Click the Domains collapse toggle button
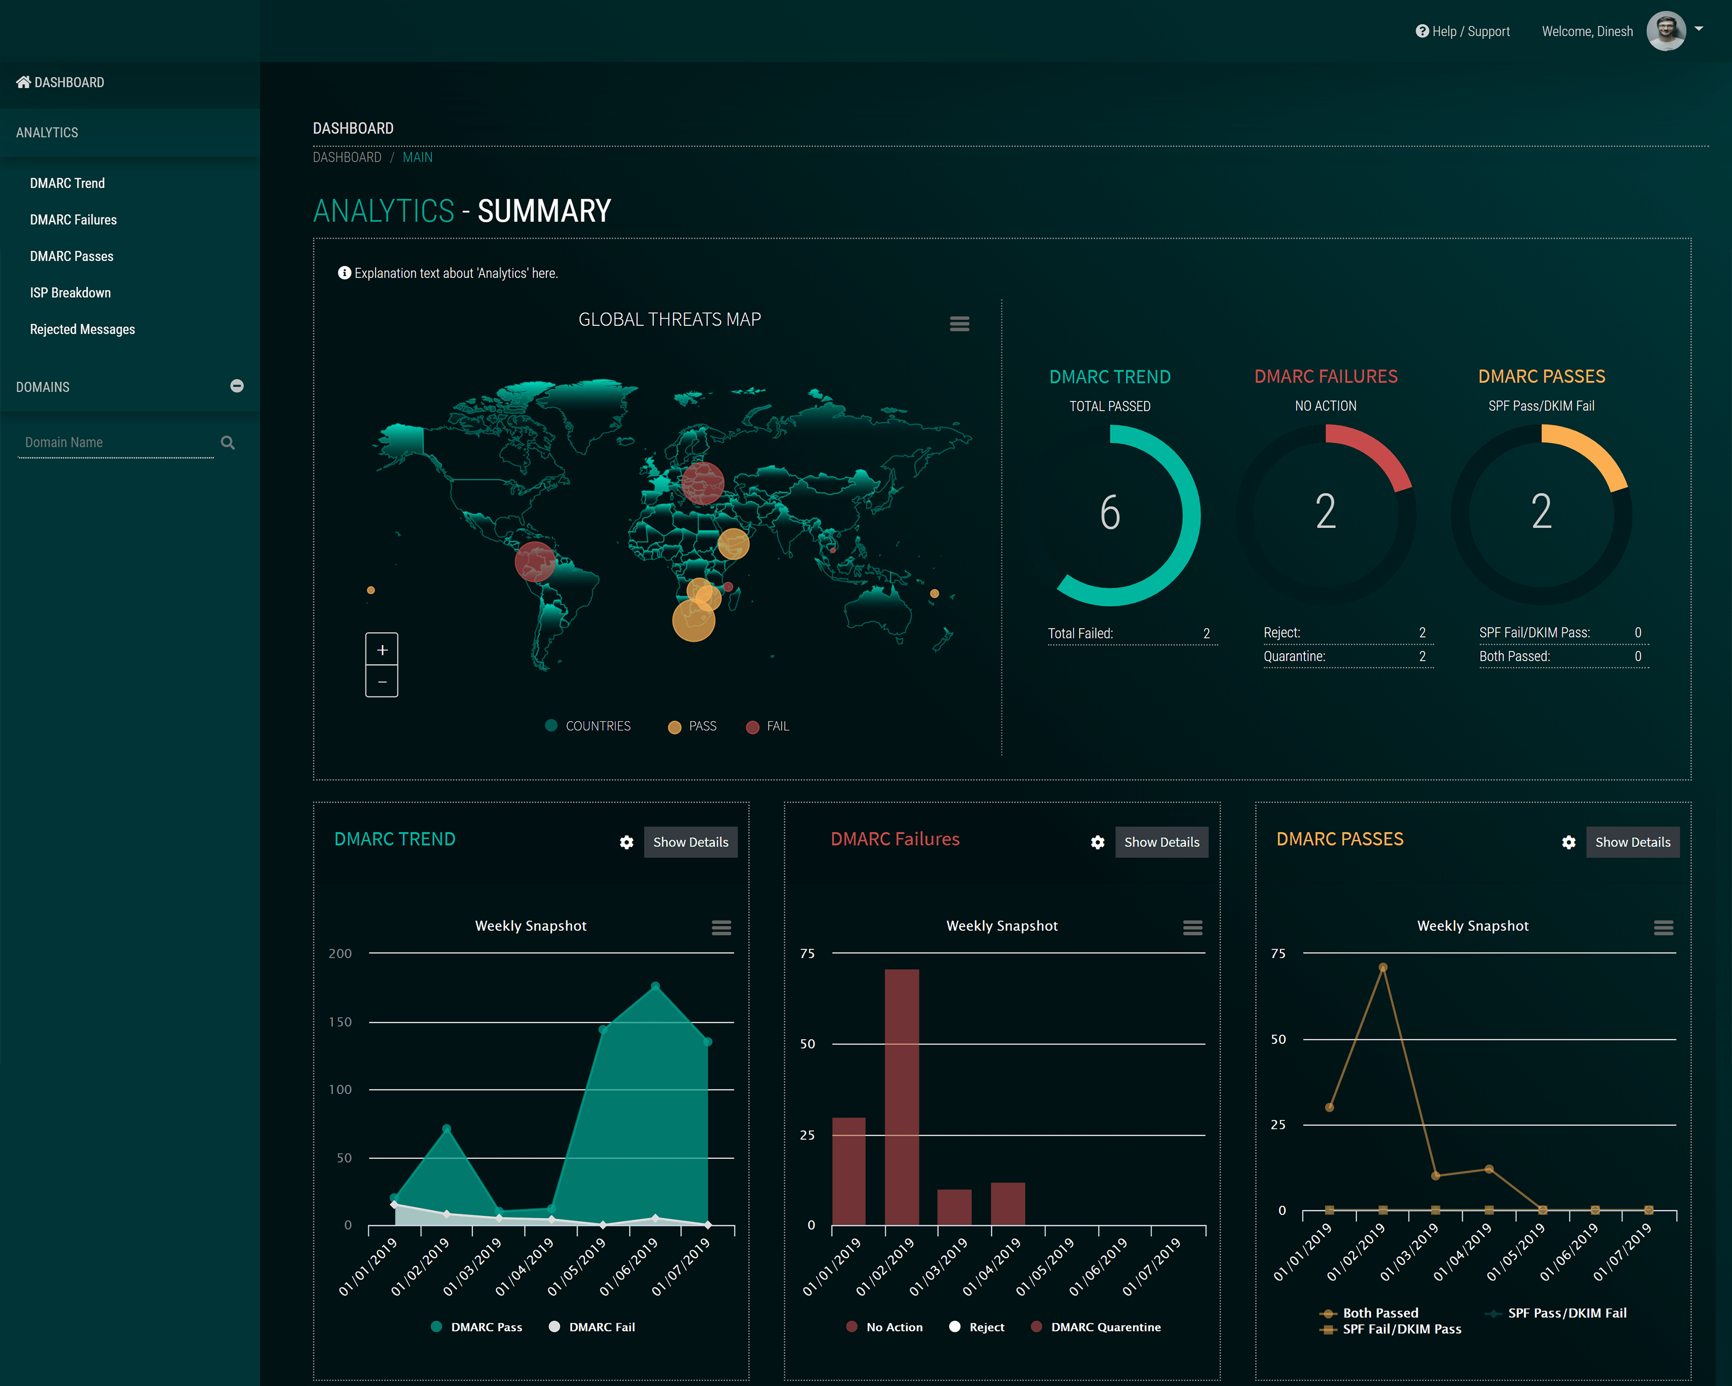This screenshot has height=1386, width=1732. coord(238,385)
